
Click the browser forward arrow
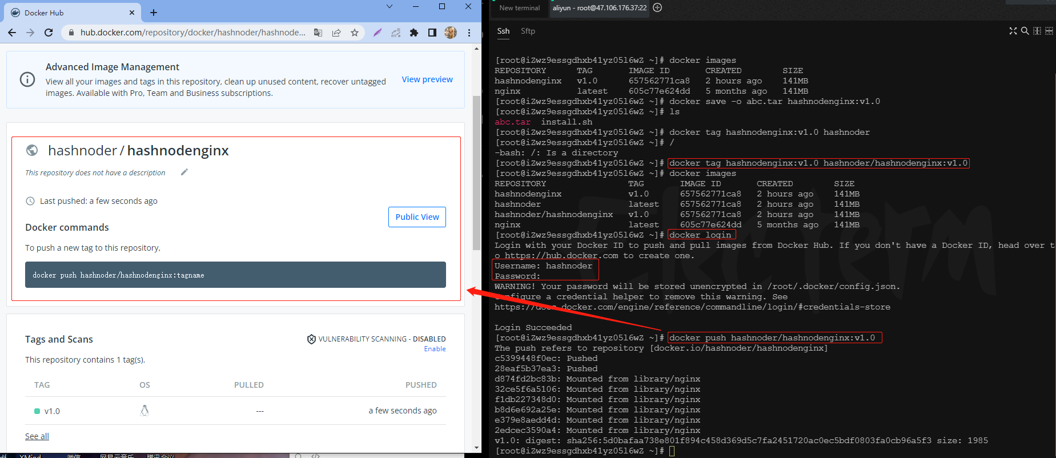pos(30,33)
